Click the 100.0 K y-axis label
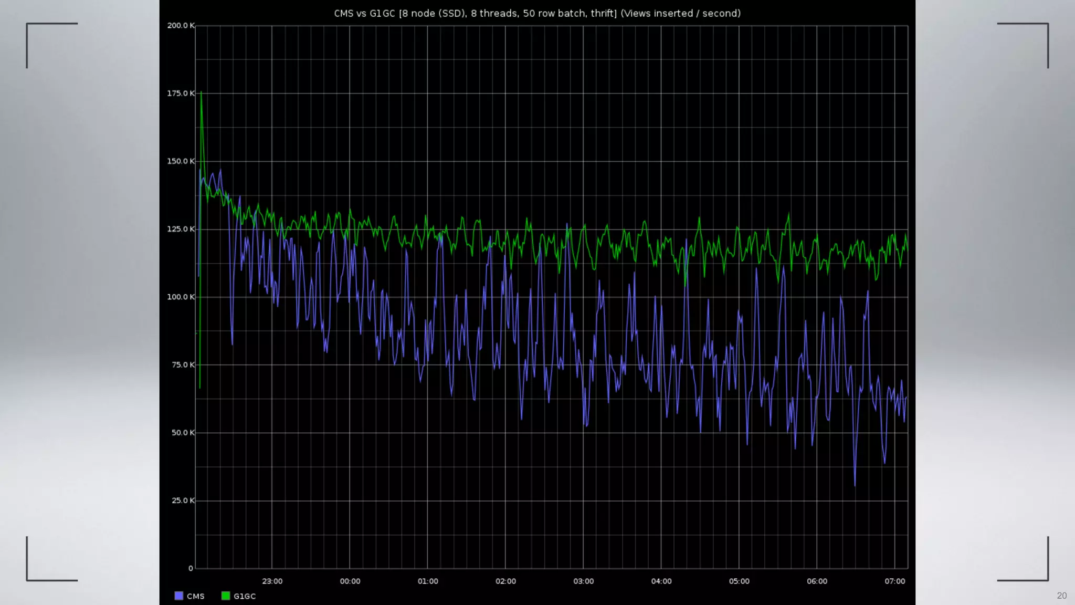The width and height of the screenshot is (1075, 605). click(x=181, y=297)
